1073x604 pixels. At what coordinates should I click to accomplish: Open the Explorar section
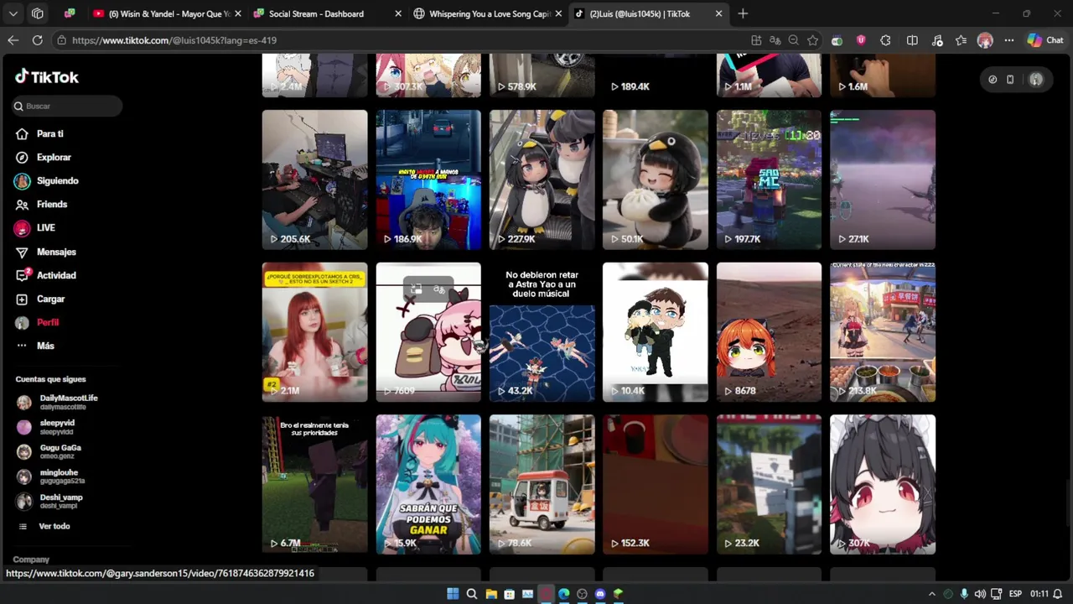coord(54,157)
